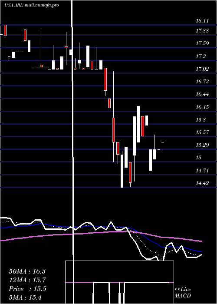Click the tall white candle bottoming at 14.42
The image size is (217, 304).
[x=122, y=171]
